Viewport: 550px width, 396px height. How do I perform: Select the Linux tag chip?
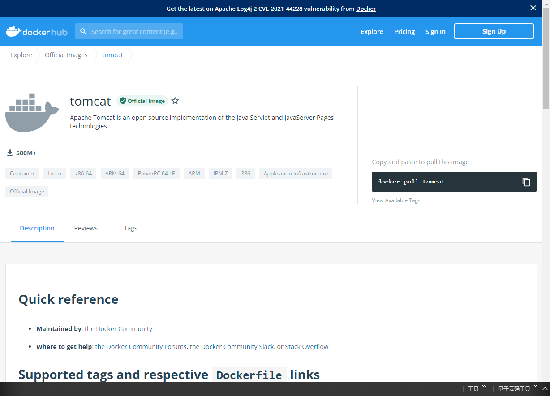[55, 174]
